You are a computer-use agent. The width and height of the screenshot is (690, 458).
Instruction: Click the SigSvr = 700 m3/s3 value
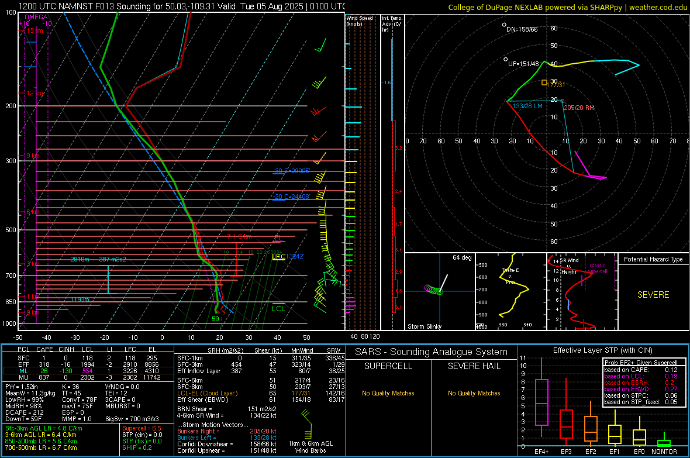click(132, 419)
